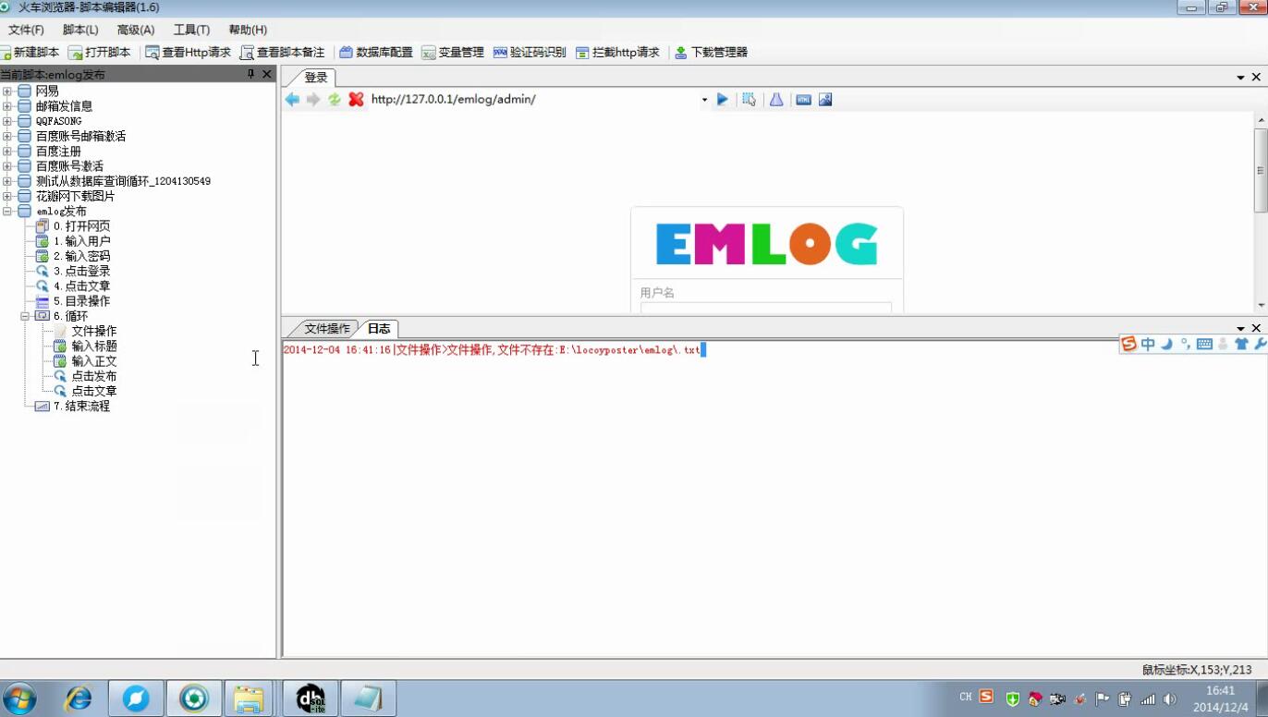The width and height of the screenshot is (1268, 717).
Task: Select step 5.目录操作 in tree
Action: [x=81, y=301]
